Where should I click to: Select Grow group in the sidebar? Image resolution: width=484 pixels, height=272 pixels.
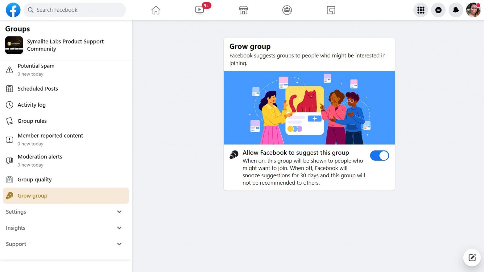[x=32, y=196]
